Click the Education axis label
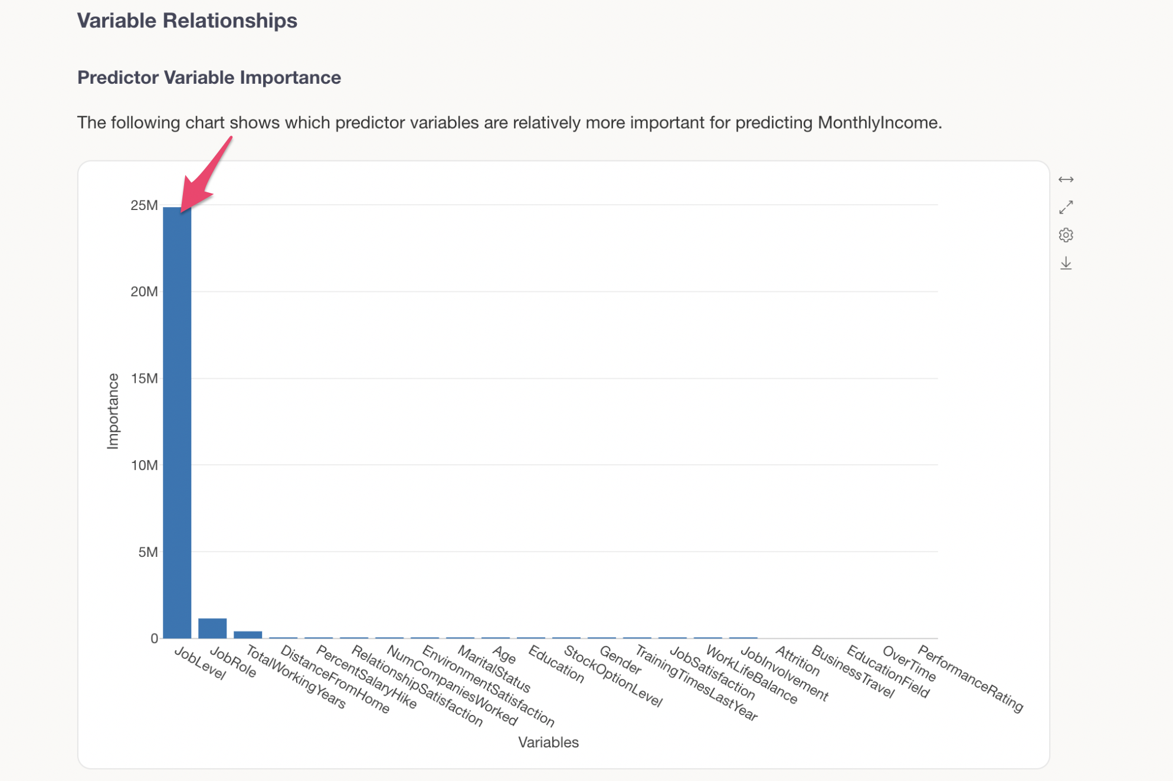The height and width of the screenshot is (781, 1173). click(556, 665)
